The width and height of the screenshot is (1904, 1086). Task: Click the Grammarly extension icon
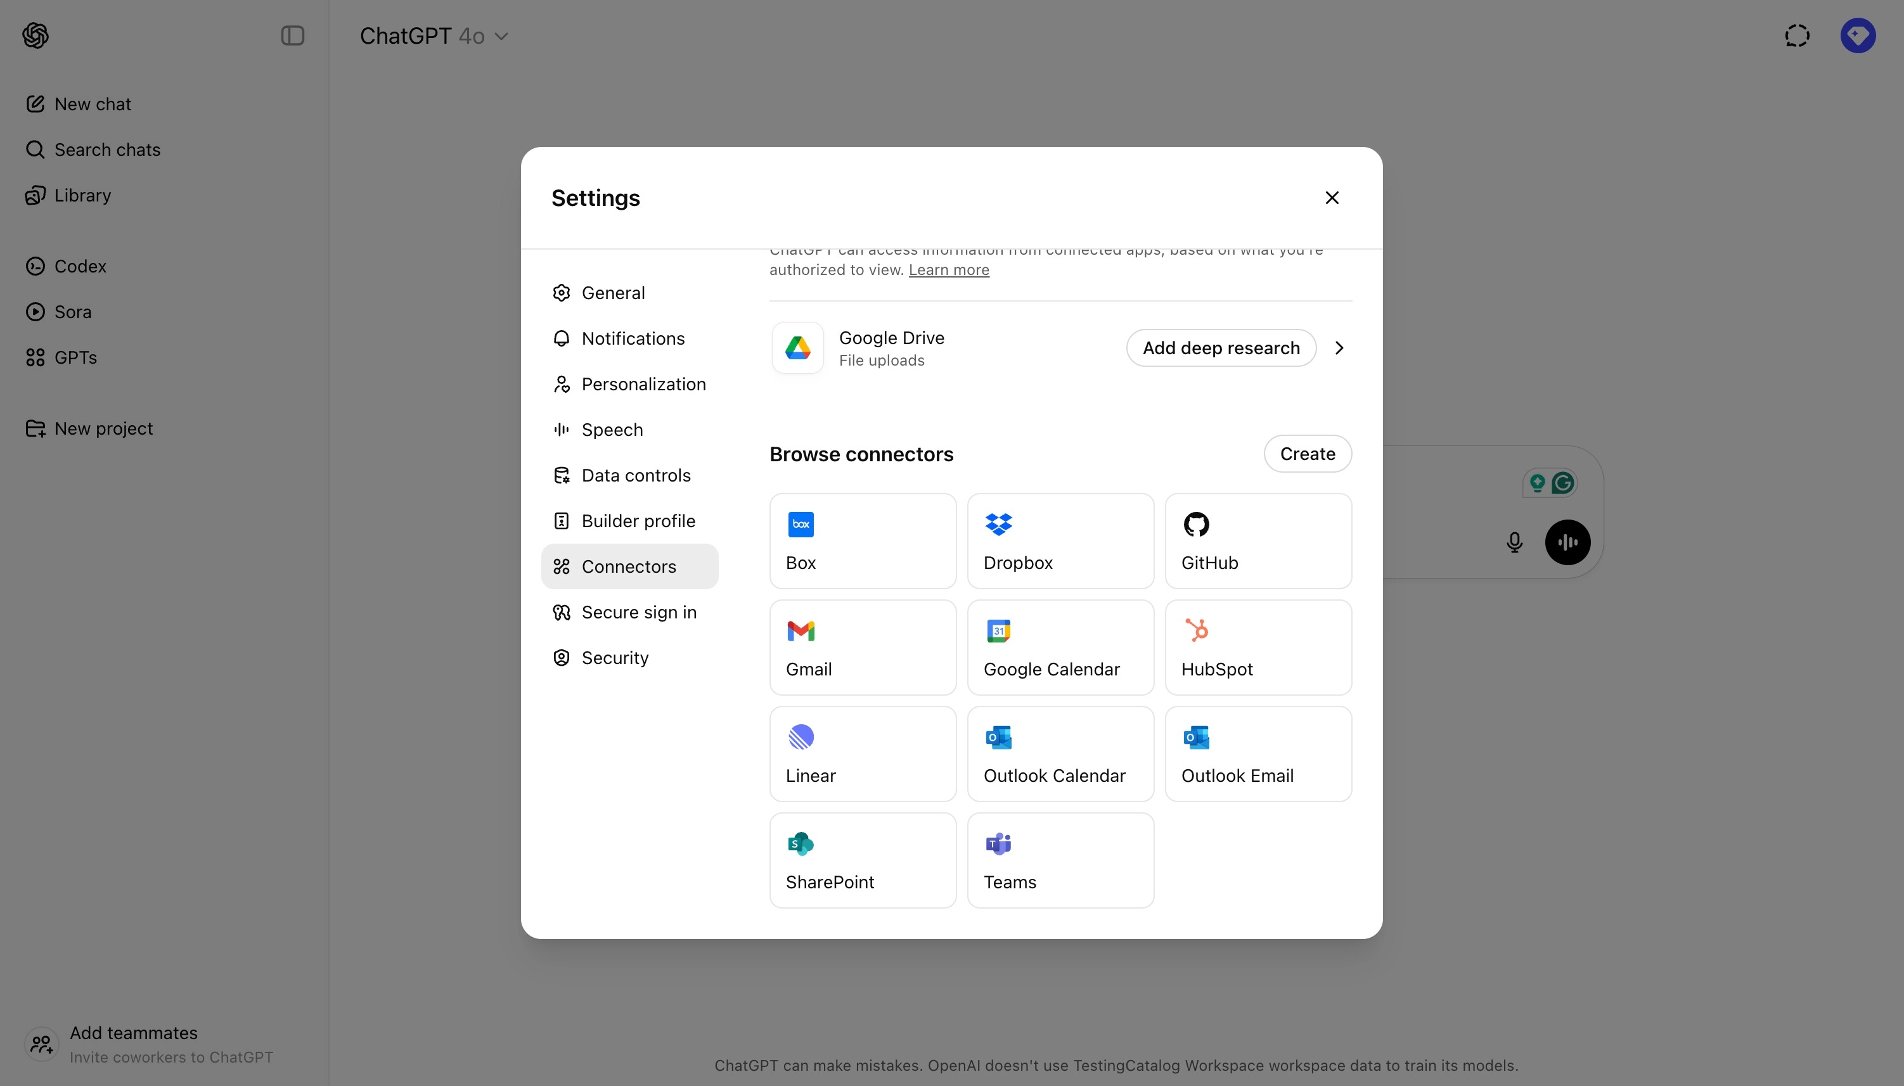pos(1563,483)
